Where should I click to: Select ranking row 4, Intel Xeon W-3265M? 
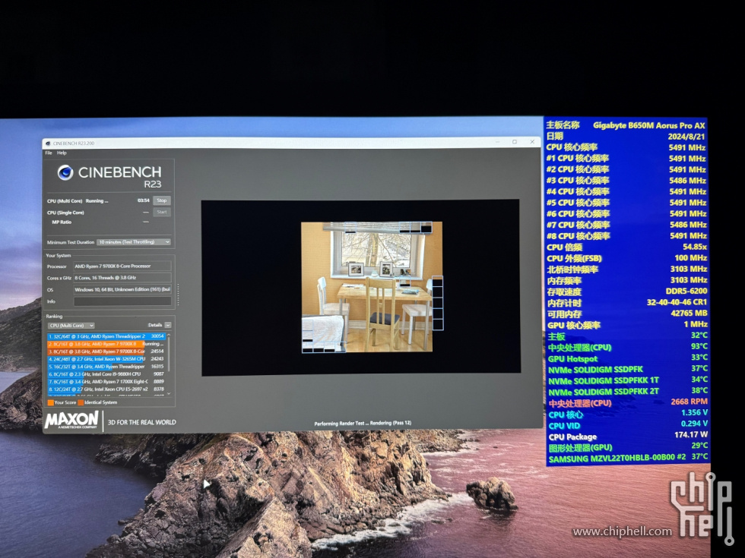click(x=106, y=359)
